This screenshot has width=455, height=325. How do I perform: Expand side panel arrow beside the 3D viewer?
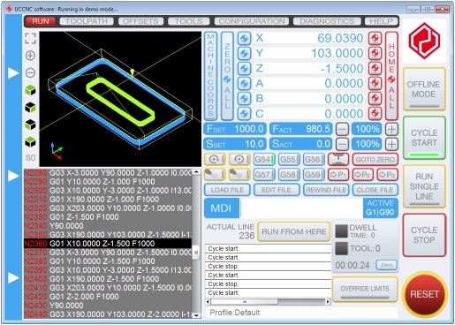coord(13,72)
